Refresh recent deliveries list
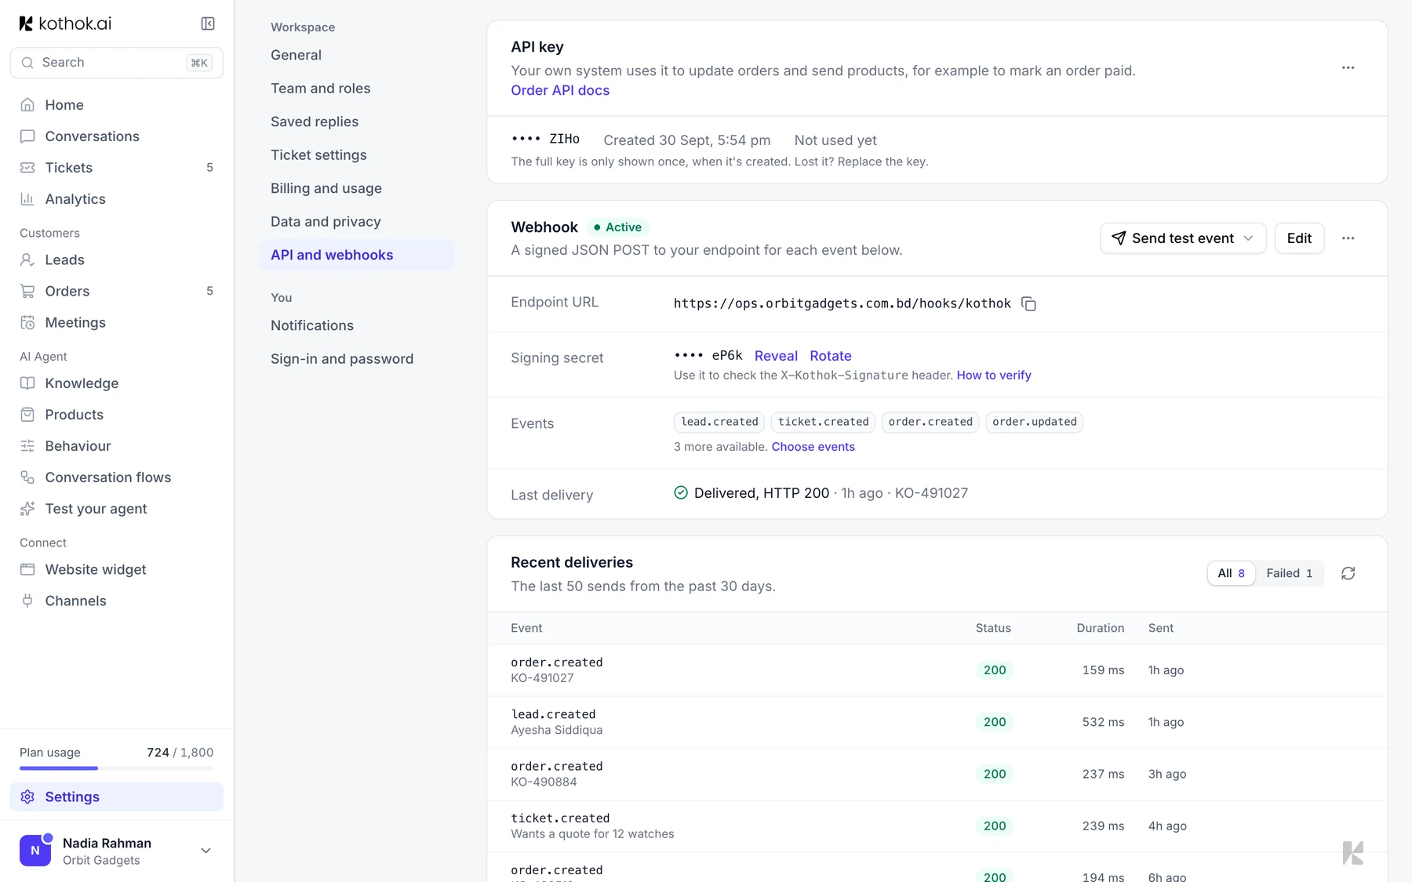 pos(1348,574)
